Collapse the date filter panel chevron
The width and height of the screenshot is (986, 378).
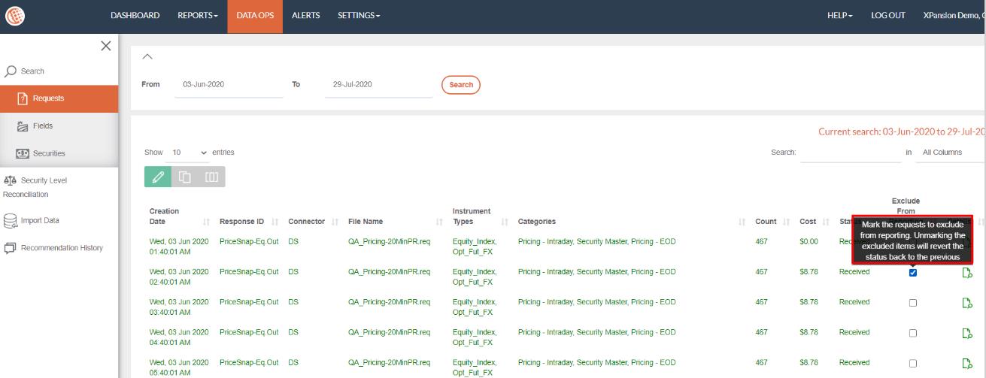tap(147, 57)
